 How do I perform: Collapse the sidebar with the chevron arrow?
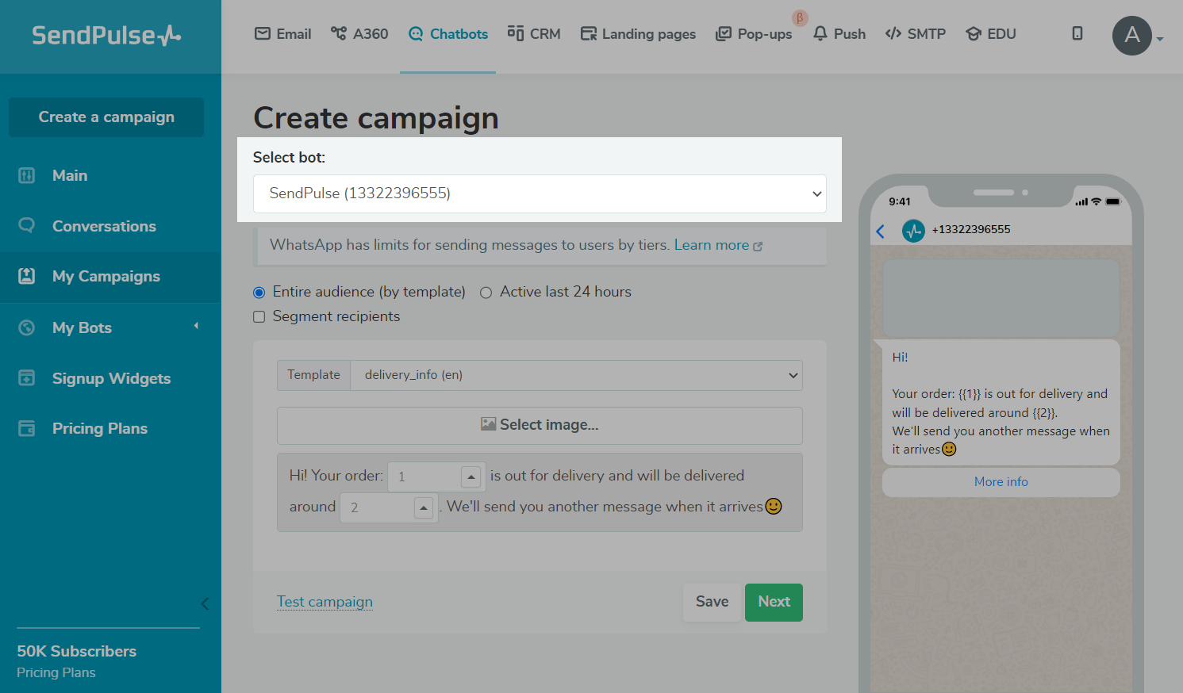205,604
